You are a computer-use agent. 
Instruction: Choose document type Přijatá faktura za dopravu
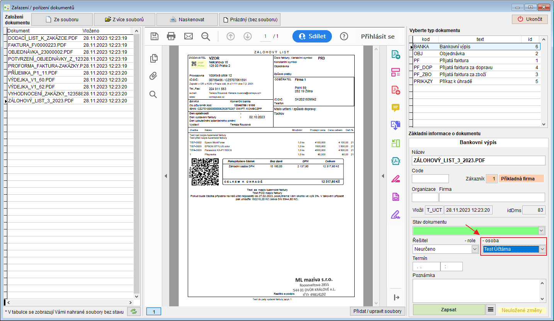click(477, 67)
